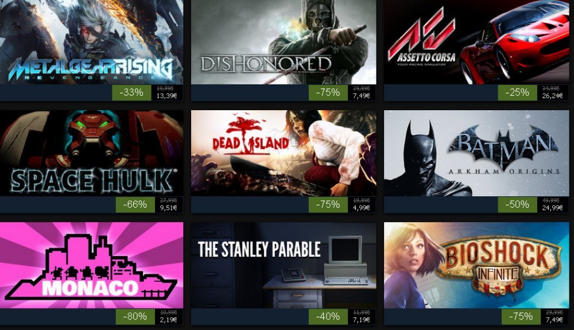Click the 2,19€ Monaco price
574x330 pixels.
click(168, 320)
